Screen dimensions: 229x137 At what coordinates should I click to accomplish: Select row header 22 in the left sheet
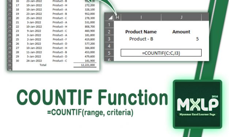(9, 18)
